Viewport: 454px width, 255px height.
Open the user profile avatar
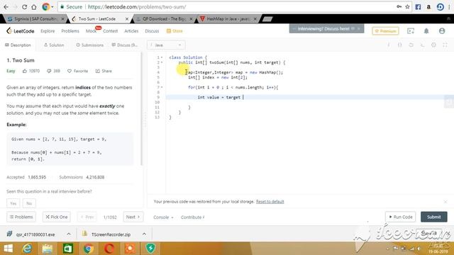pyautogui.click(x=442, y=31)
